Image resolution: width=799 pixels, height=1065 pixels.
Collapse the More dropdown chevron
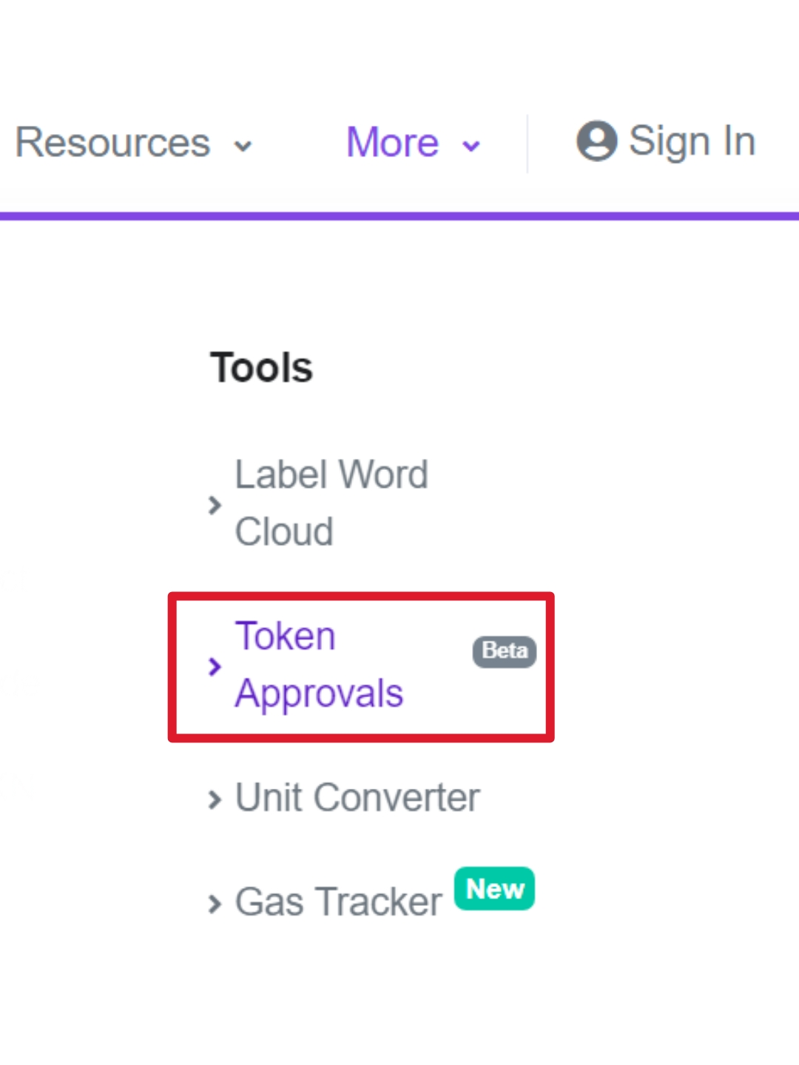(471, 147)
